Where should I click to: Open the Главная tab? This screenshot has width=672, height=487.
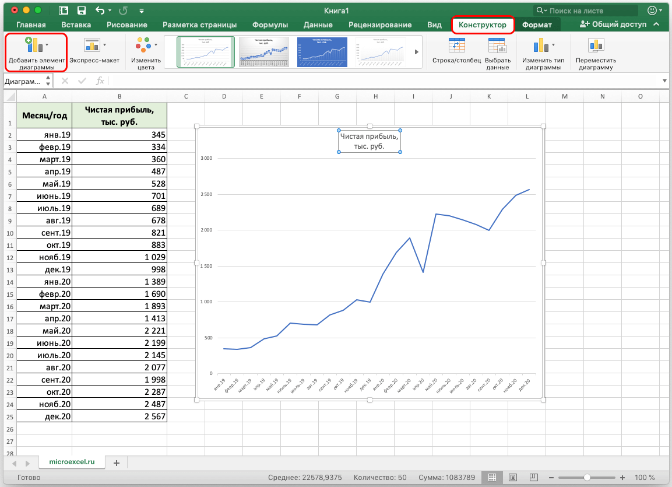[31, 25]
